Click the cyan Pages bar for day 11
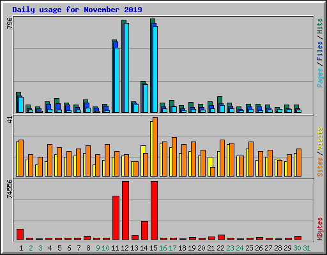 click(x=117, y=80)
